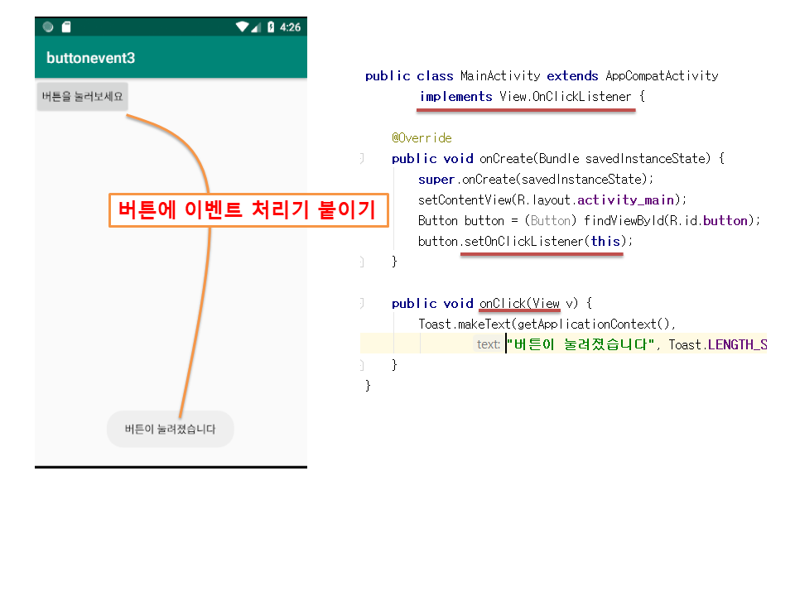Click the buttonevent3 app title
Screen dimensions: 795x596
click(90, 58)
